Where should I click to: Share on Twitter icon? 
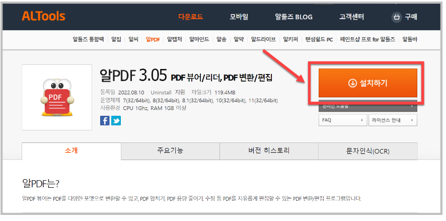[x=116, y=121]
